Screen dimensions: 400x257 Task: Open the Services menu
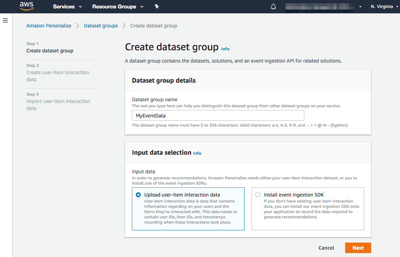pos(63,6)
